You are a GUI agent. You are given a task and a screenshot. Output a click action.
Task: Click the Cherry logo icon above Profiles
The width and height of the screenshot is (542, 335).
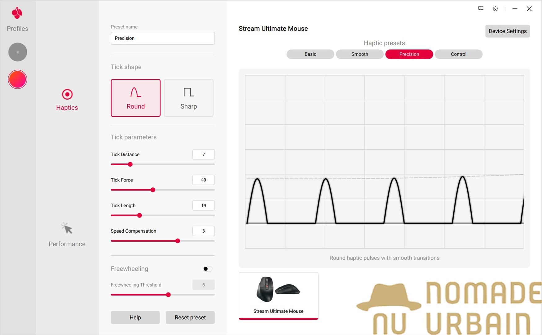pyautogui.click(x=17, y=13)
